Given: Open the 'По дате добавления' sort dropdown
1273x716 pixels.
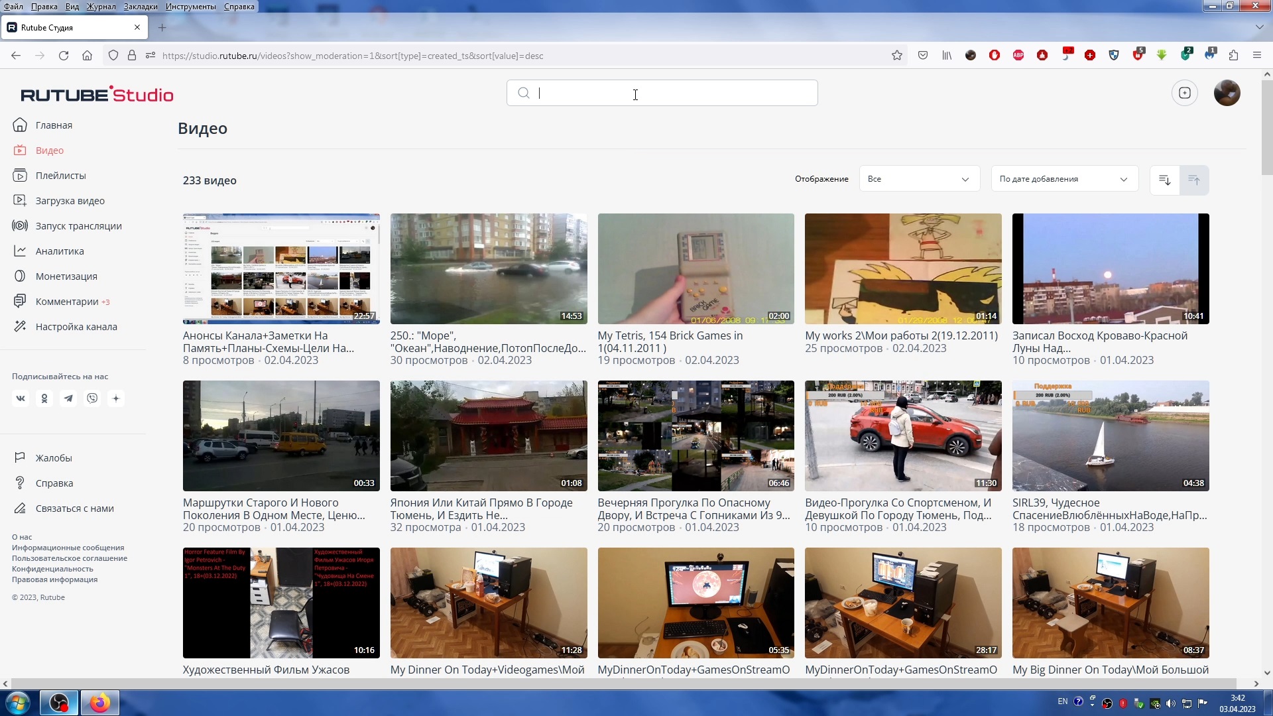Looking at the screenshot, I should tap(1063, 179).
